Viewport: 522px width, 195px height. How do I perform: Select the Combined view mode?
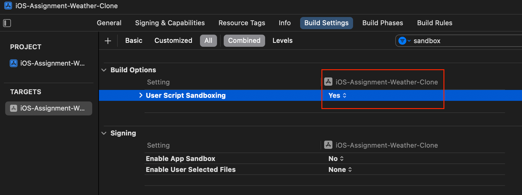244,41
